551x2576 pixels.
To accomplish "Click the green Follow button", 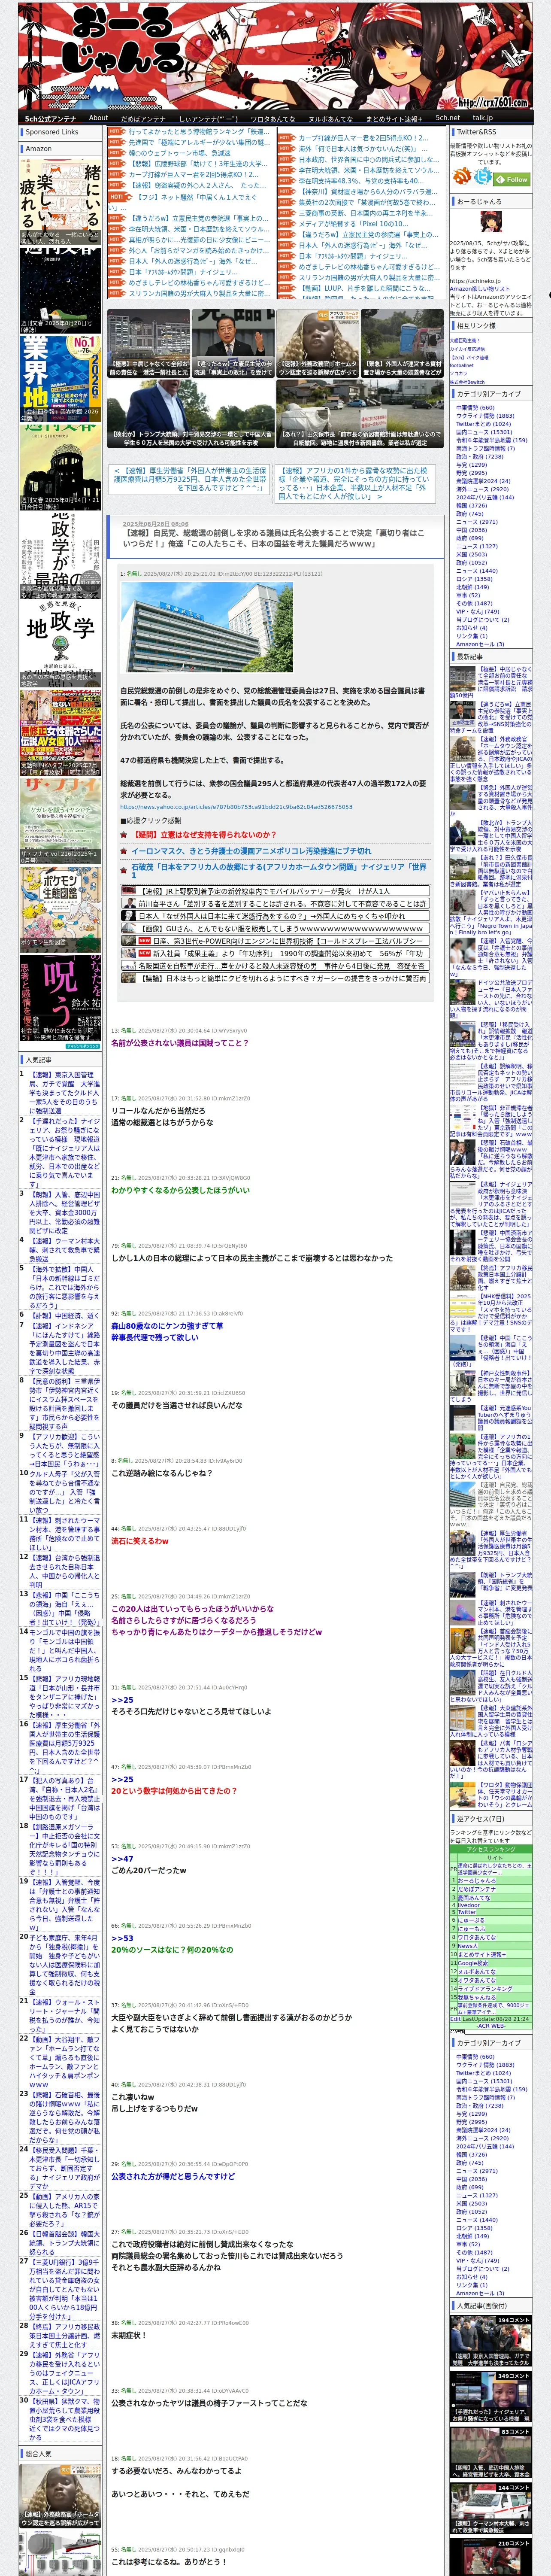I will pyautogui.click(x=512, y=179).
